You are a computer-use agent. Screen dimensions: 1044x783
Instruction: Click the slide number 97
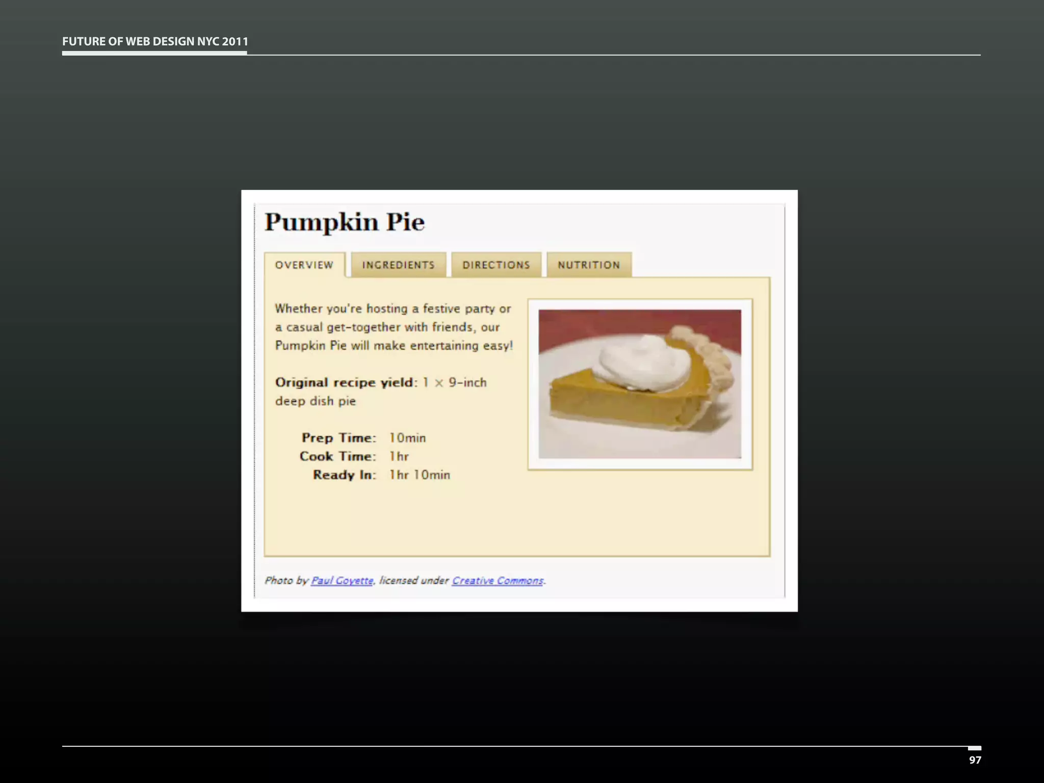pos(975,760)
